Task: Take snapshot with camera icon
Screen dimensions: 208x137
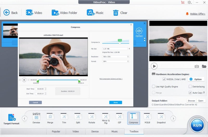Action: click(x=197, y=66)
